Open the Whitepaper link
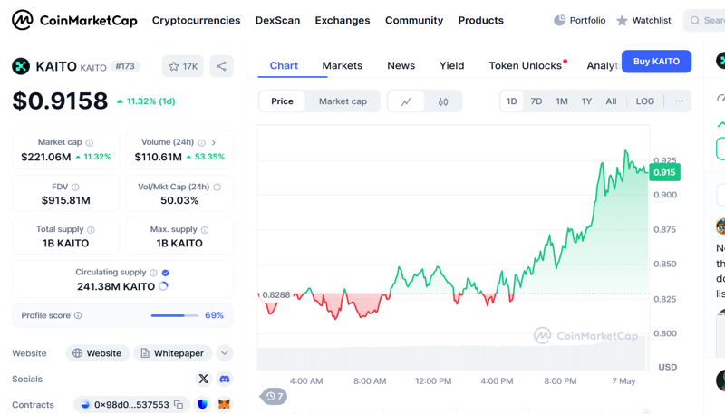 pos(172,353)
